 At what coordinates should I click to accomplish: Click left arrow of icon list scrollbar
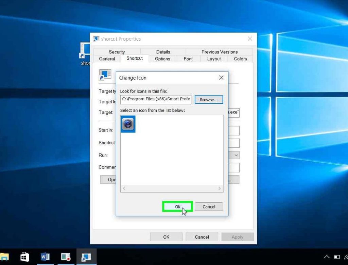pos(124,188)
